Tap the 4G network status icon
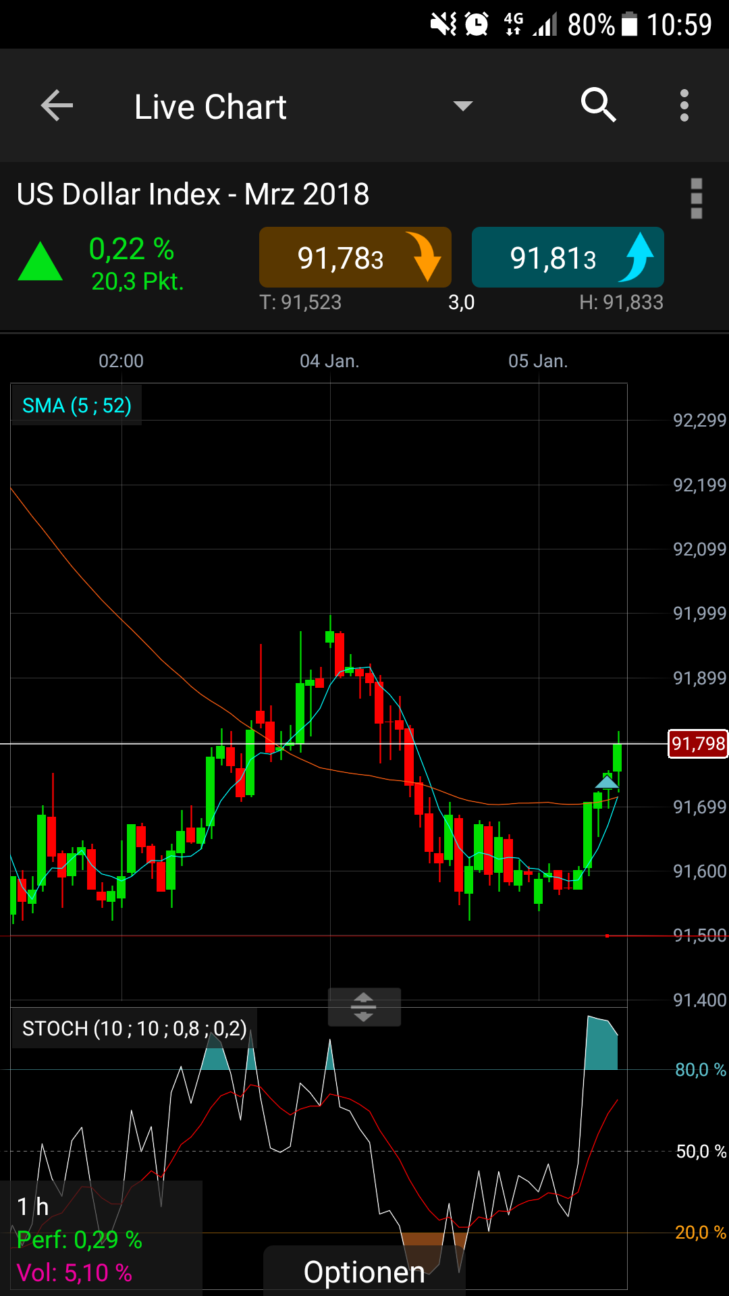This screenshot has height=1296, width=729. coord(514,24)
